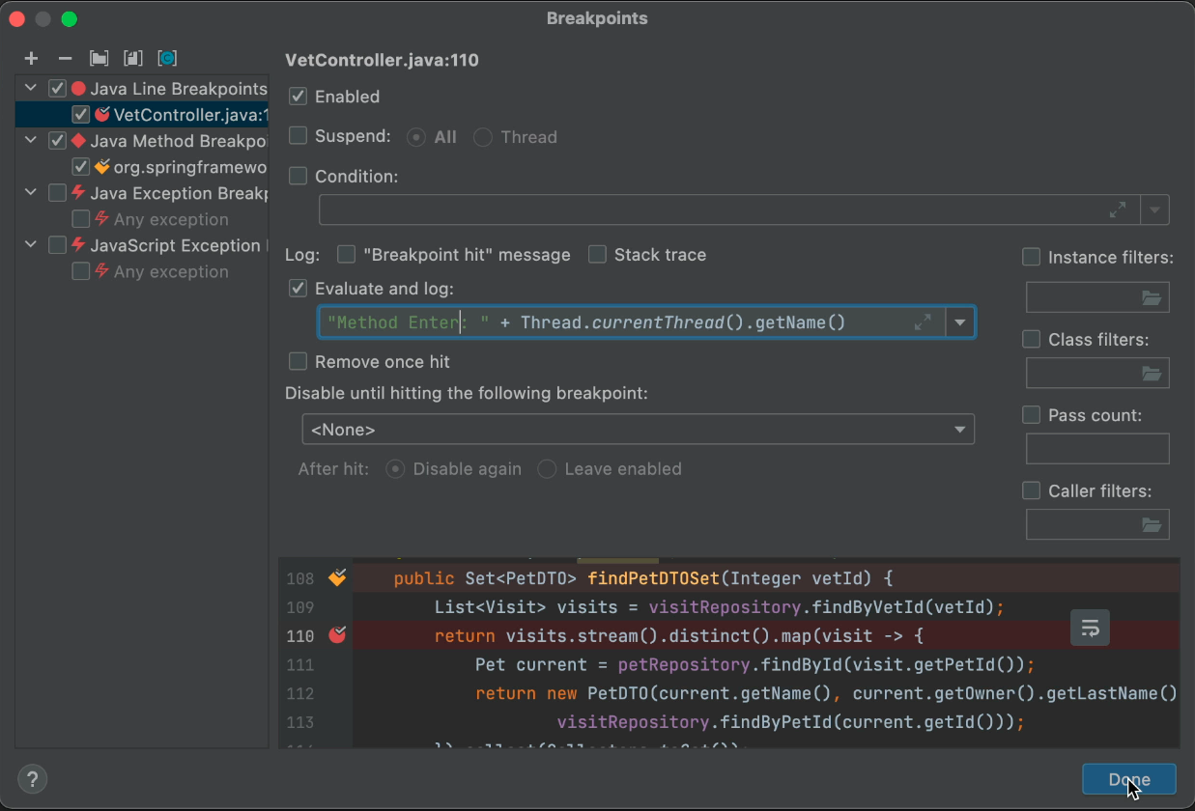Enable the Pass count checkbox

coord(1032,415)
